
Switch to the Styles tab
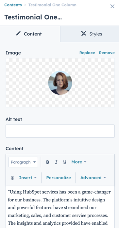pos(90,34)
